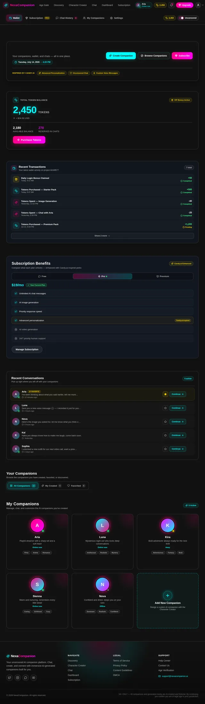
Task: Click the Recent Transactions wallet icon
Action: (x=14, y=168)
